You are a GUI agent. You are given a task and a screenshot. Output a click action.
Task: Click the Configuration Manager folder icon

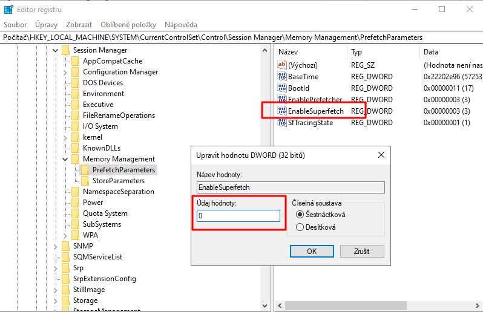coord(76,72)
